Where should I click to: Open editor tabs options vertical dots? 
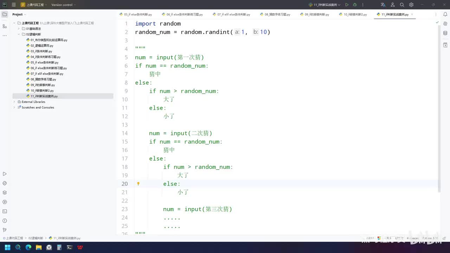tap(436, 14)
